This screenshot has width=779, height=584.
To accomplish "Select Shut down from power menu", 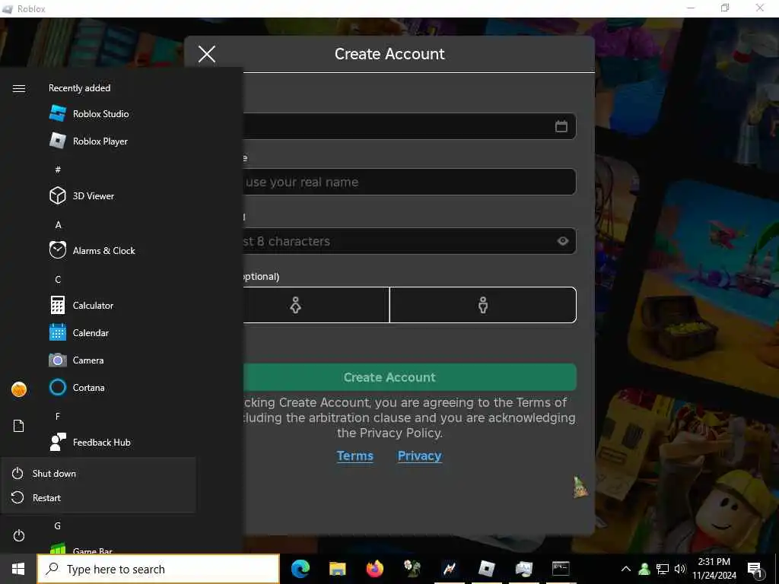I will coord(98,473).
